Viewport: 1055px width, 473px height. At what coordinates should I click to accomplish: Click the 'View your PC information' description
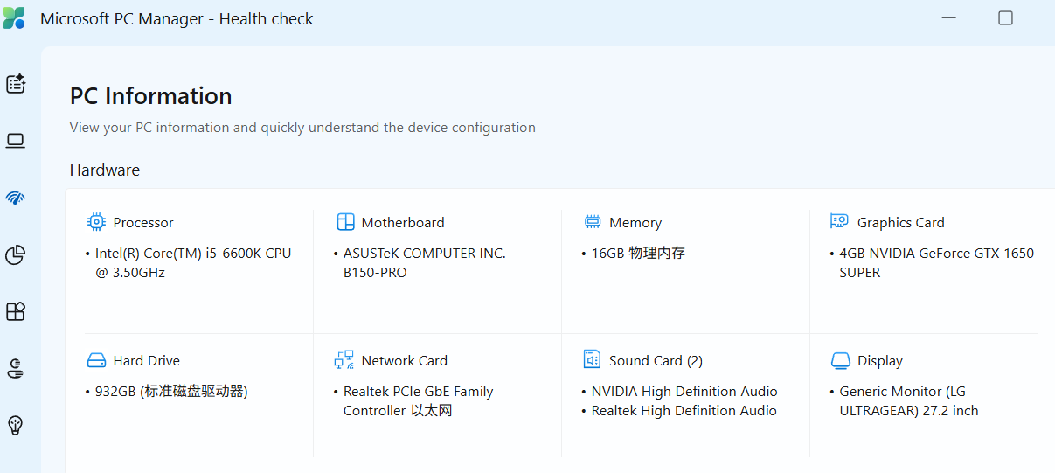point(302,128)
